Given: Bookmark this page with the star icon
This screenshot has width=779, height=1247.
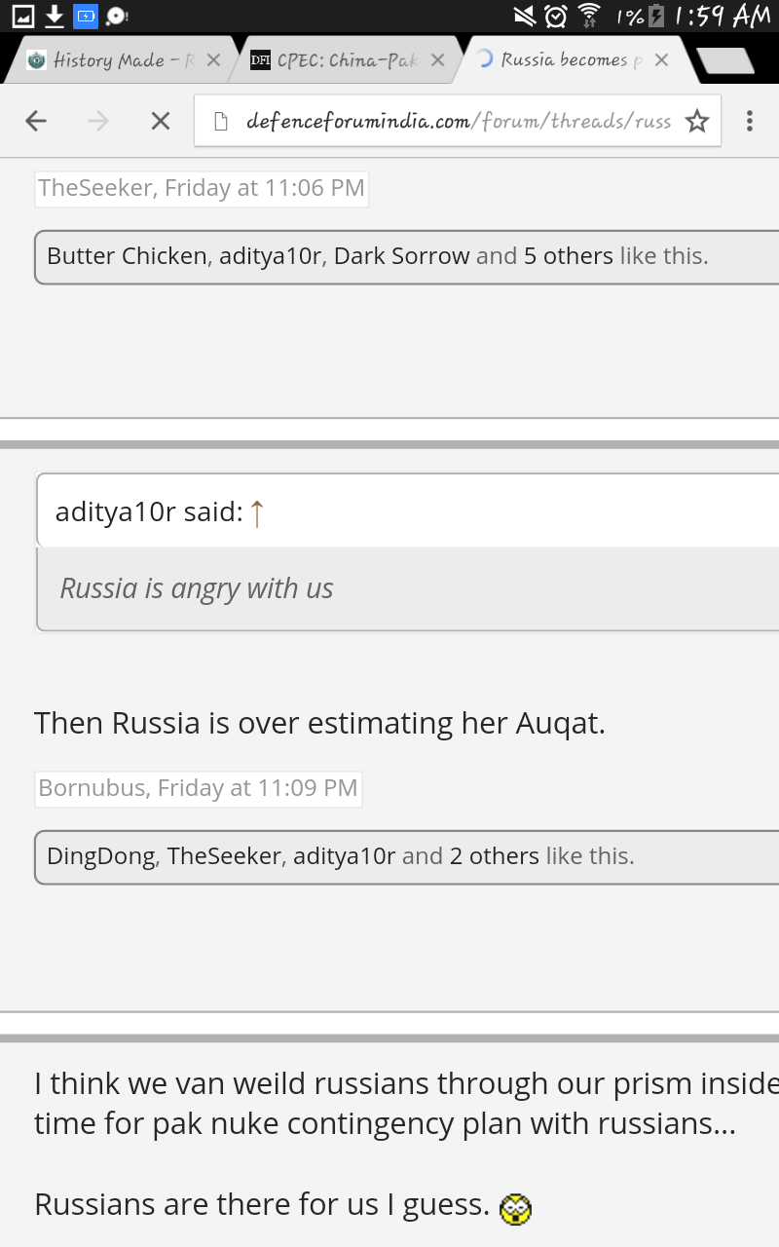Looking at the screenshot, I should point(696,121).
